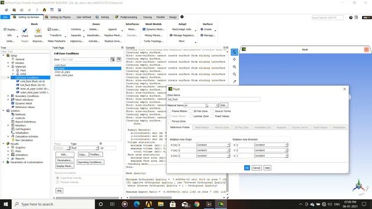
Task: Enable the Porous Zone checkbox
Action: (169, 121)
